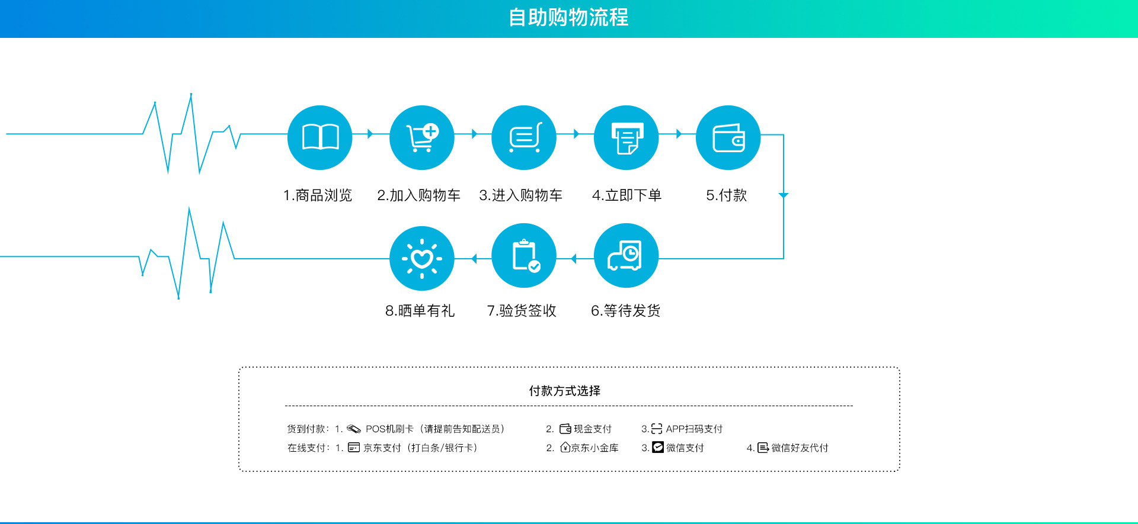Click the APP scan code icon
Viewport: 1138px width, 524px height.
657,429
